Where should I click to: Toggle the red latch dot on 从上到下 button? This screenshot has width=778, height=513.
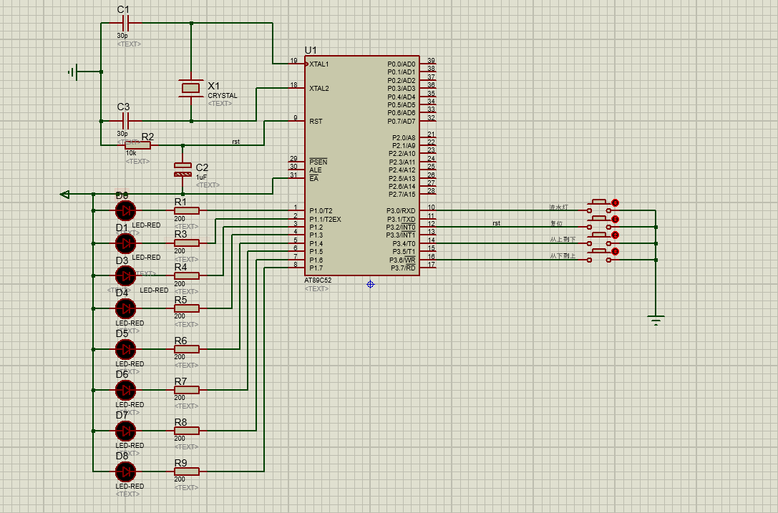click(x=616, y=235)
